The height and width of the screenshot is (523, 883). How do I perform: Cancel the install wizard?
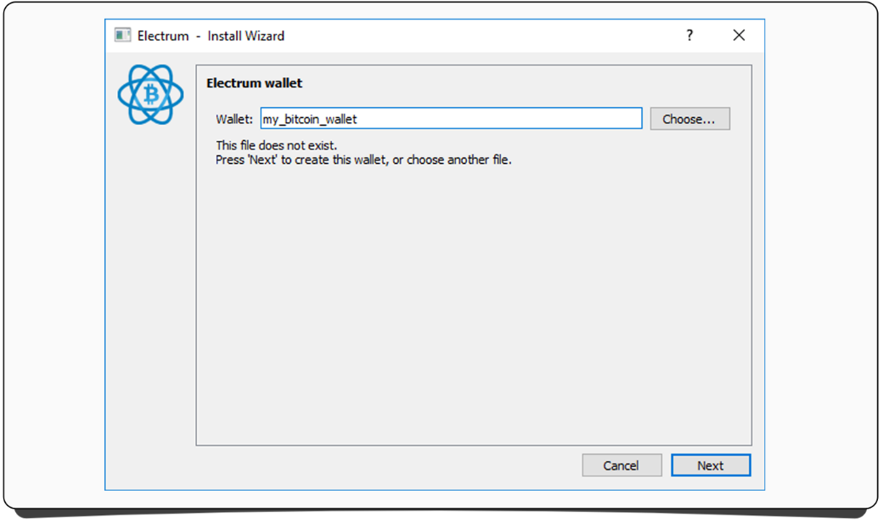[x=621, y=465]
